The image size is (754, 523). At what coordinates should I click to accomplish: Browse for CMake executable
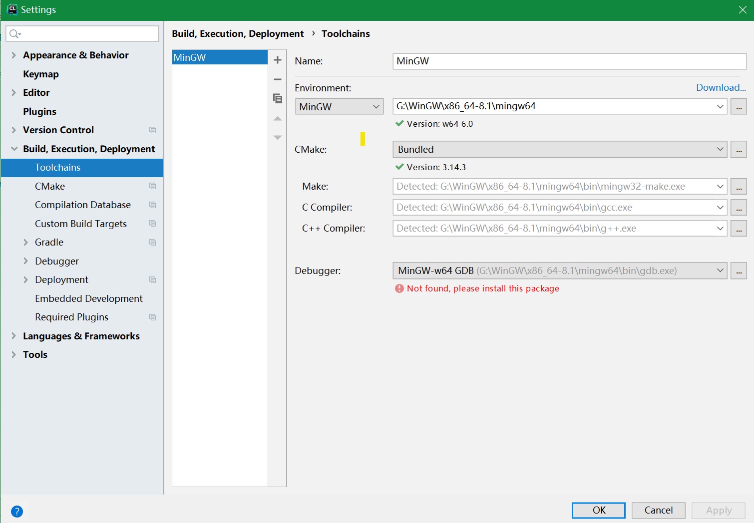pyautogui.click(x=739, y=149)
